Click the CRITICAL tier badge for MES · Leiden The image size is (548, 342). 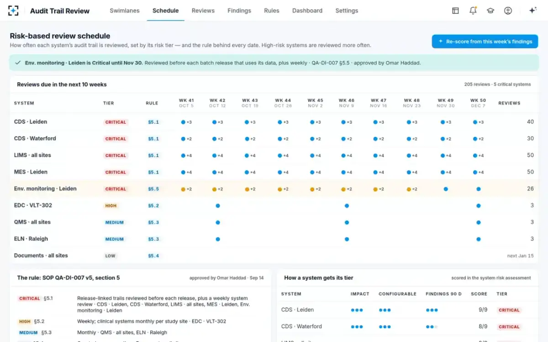click(x=116, y=172)
